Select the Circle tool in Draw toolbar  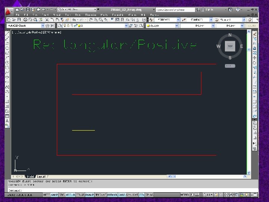pos(7,63)
